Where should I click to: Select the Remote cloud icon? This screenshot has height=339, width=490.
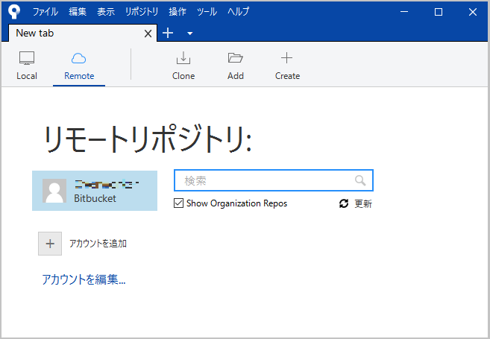79,58
